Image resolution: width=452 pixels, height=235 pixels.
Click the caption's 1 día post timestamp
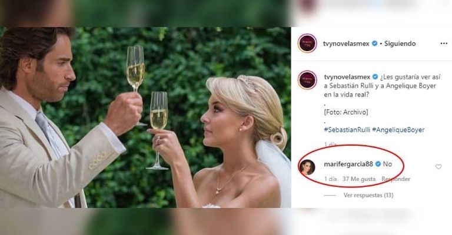point(330,145)
